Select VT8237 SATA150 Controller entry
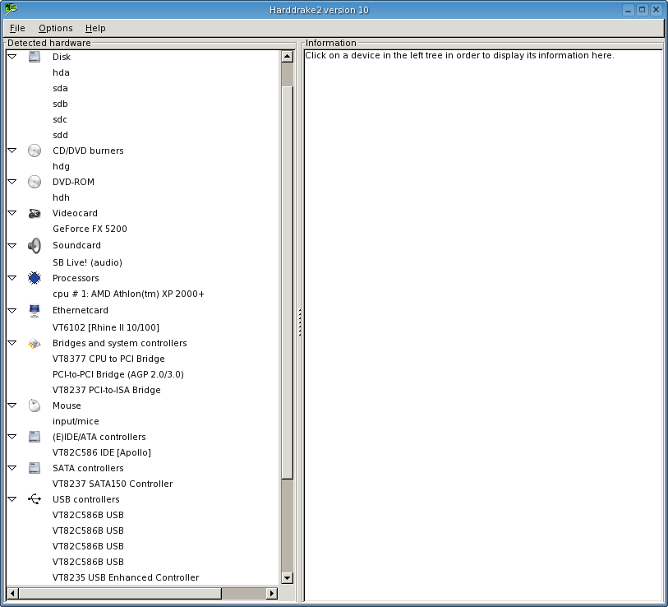668x607 pixels. coord(113,484)
